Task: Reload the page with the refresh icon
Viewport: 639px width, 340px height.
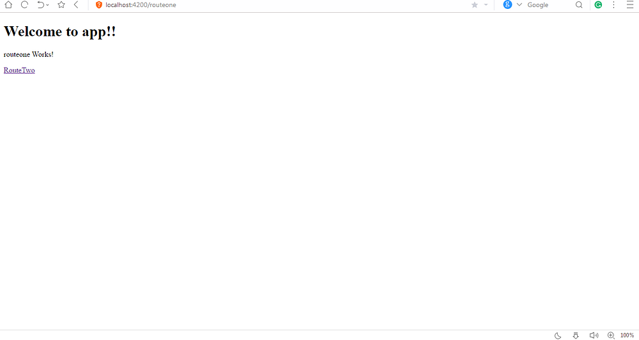Action: (24, 5)
